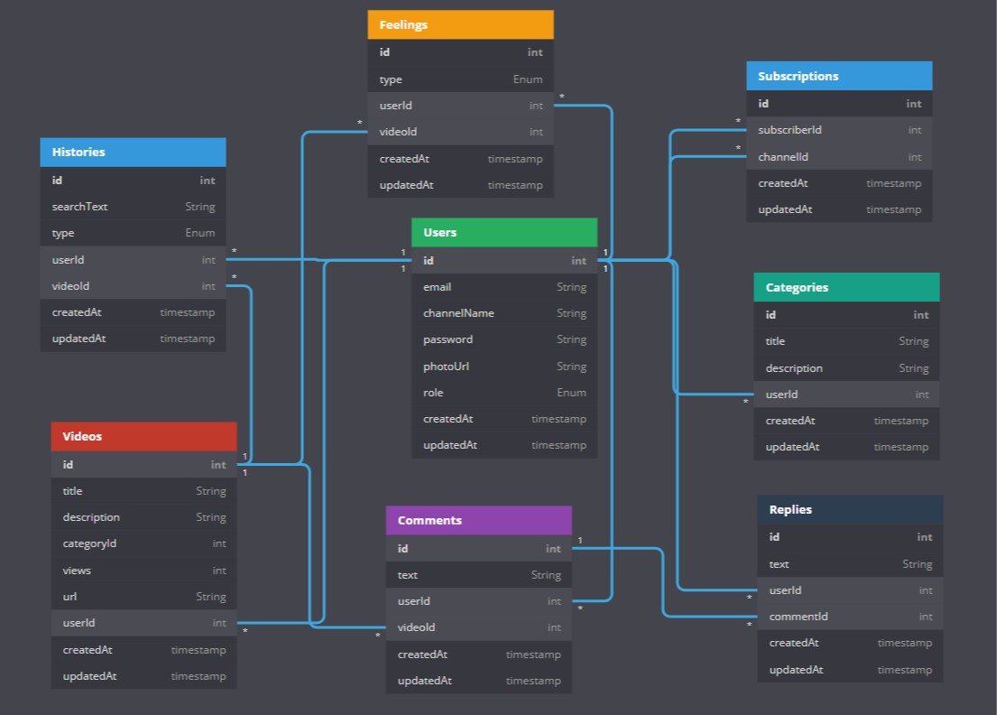Click createdAt row in Replies table

tap(850, 643)
